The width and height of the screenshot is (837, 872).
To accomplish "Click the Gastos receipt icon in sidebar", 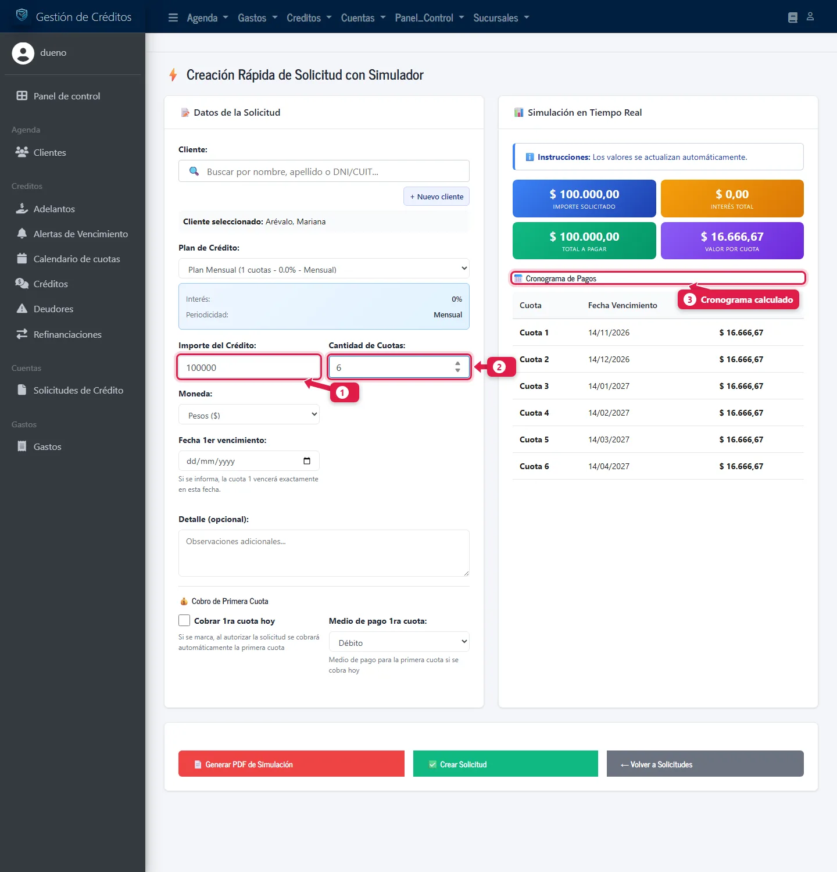I will 22,446.
